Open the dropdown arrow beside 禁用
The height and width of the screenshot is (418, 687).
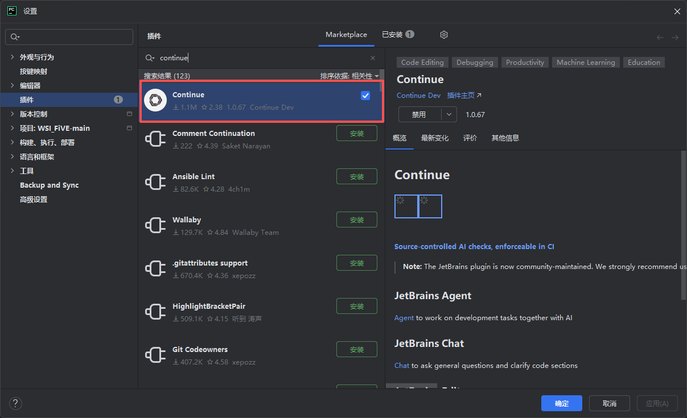click(x=449, y=114)
